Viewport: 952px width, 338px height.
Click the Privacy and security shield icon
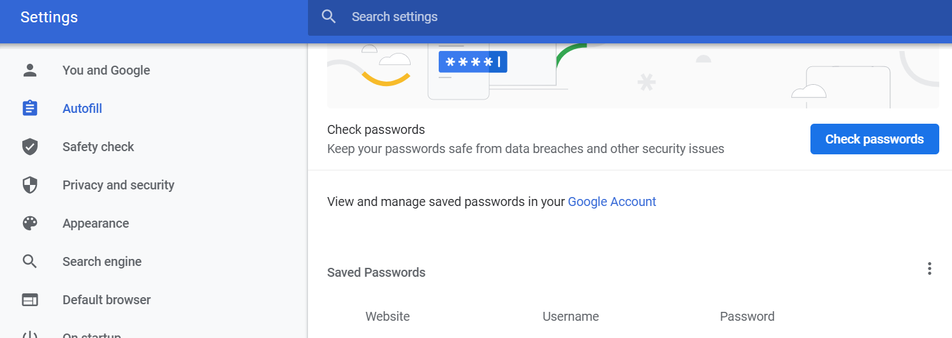coord(30,185)
